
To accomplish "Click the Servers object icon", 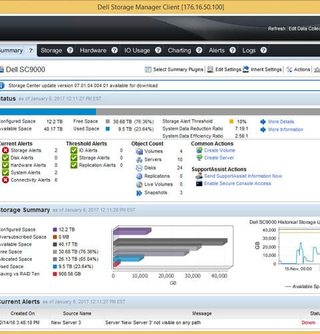I will click(x=139, y=160).
